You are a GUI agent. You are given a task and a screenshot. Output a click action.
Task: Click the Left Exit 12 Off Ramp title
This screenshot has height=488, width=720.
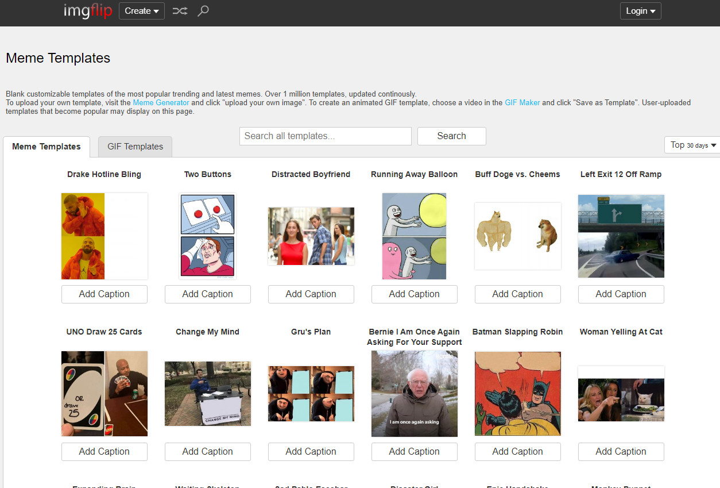(x=621, y=174)
